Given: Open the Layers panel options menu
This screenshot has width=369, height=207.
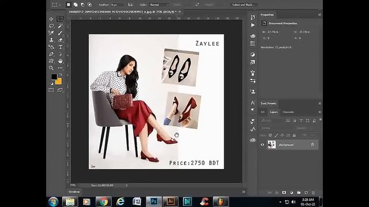Looking at the screenshot, I should click(319, 112).
